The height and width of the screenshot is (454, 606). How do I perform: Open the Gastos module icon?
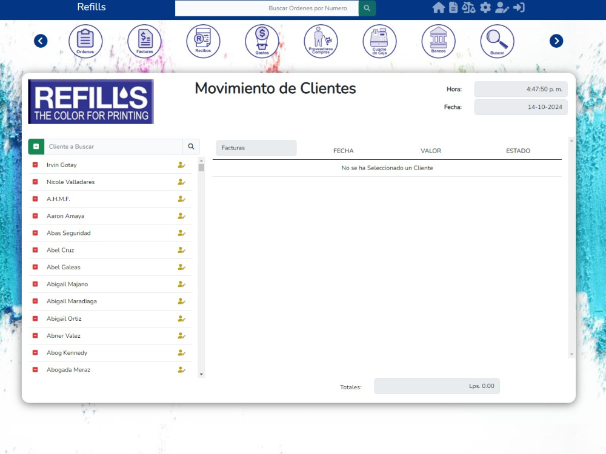tap(262, 41)
